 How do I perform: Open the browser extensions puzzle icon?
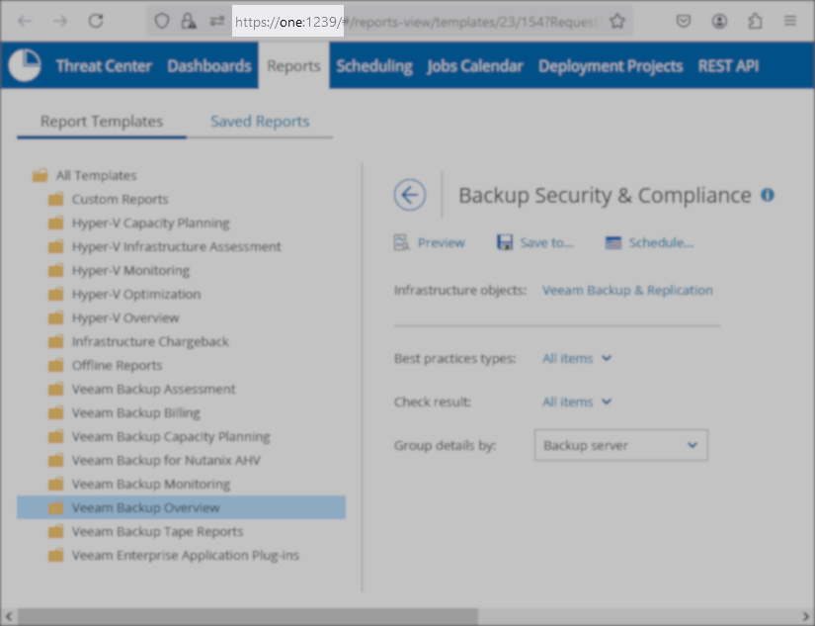(755, 21)
